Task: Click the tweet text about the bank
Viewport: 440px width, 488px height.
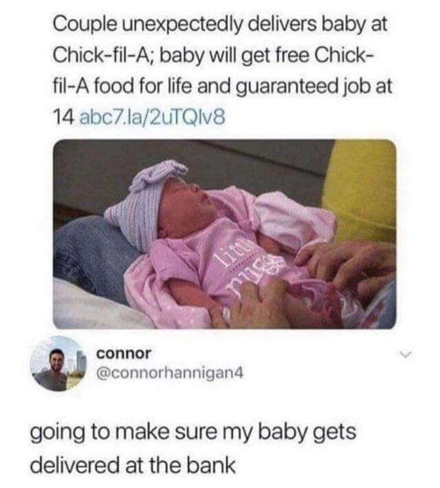Action: tap(192, 449)
